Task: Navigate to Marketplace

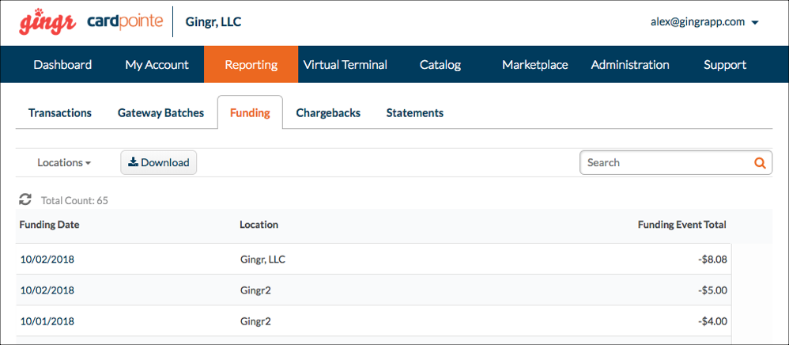Action: coord(535,64)
